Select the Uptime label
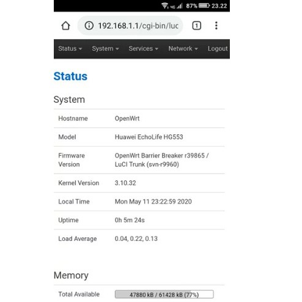Viewport: 302px width, 302px height. coord(68,220)
